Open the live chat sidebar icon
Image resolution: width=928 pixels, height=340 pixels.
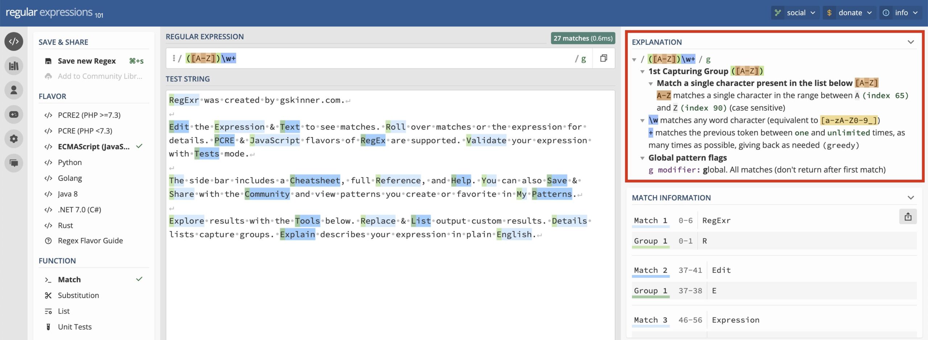click(14, 163)
